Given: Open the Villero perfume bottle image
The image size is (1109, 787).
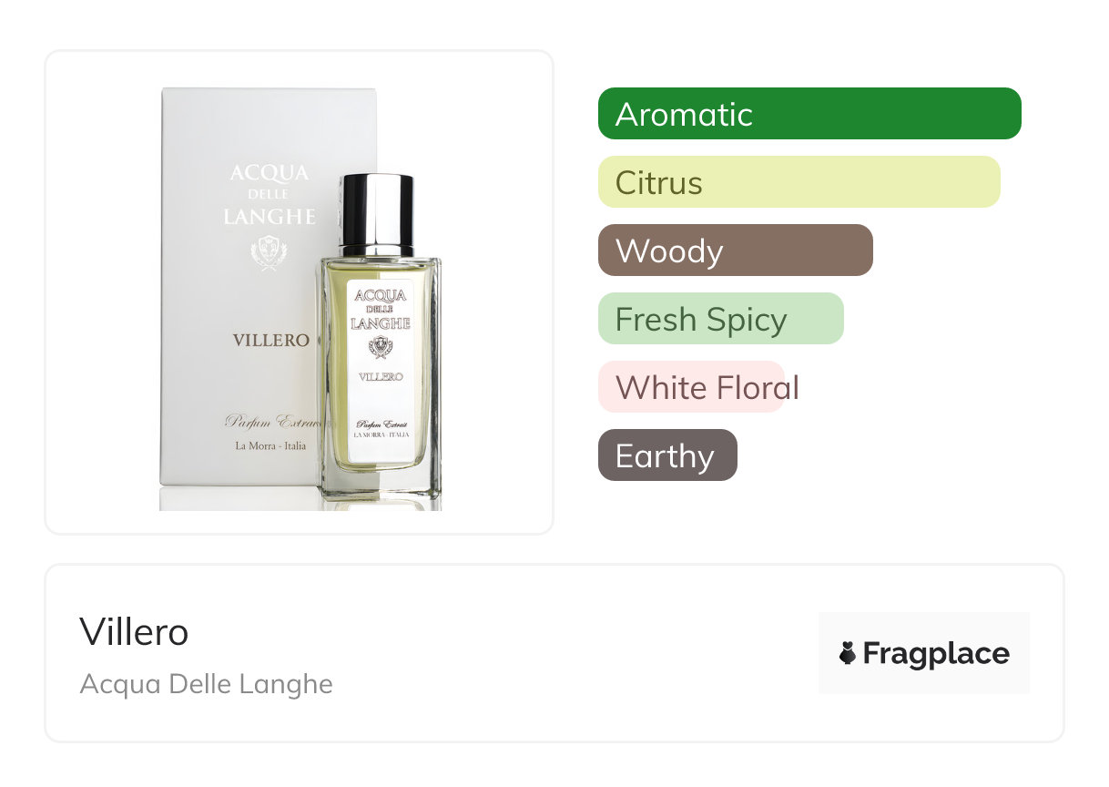Looking at the screenshot, I should [380, 342].
